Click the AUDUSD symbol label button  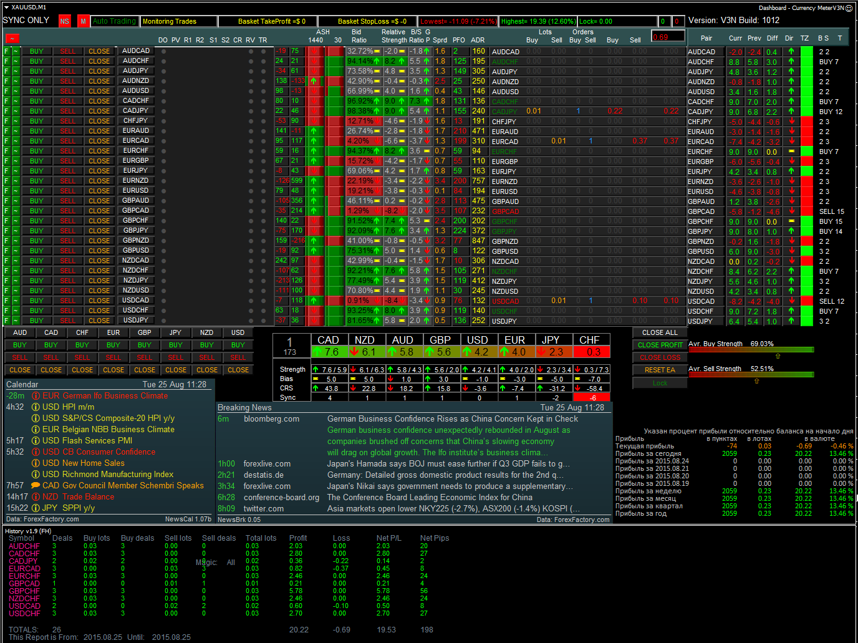(136, 91)
